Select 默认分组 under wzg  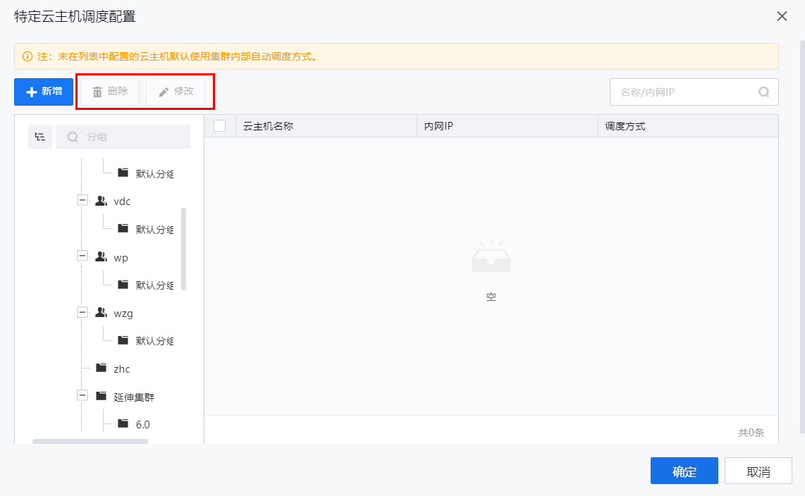coord(154,341)
